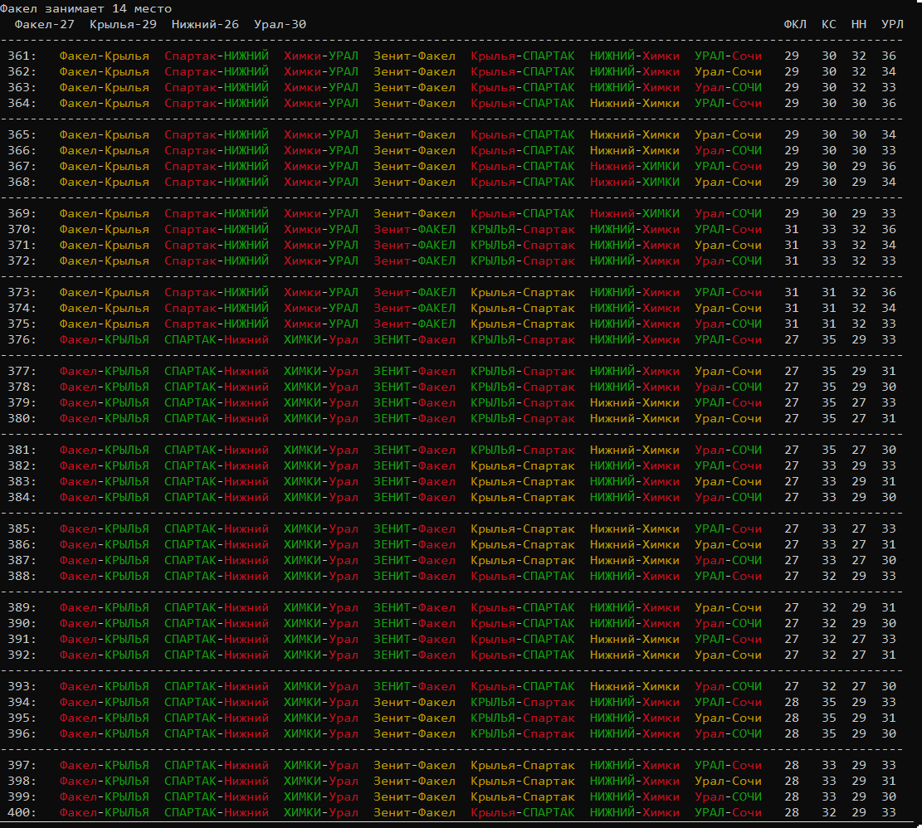
Task: Click row number "400:"
Action: [x=22, y=813]
